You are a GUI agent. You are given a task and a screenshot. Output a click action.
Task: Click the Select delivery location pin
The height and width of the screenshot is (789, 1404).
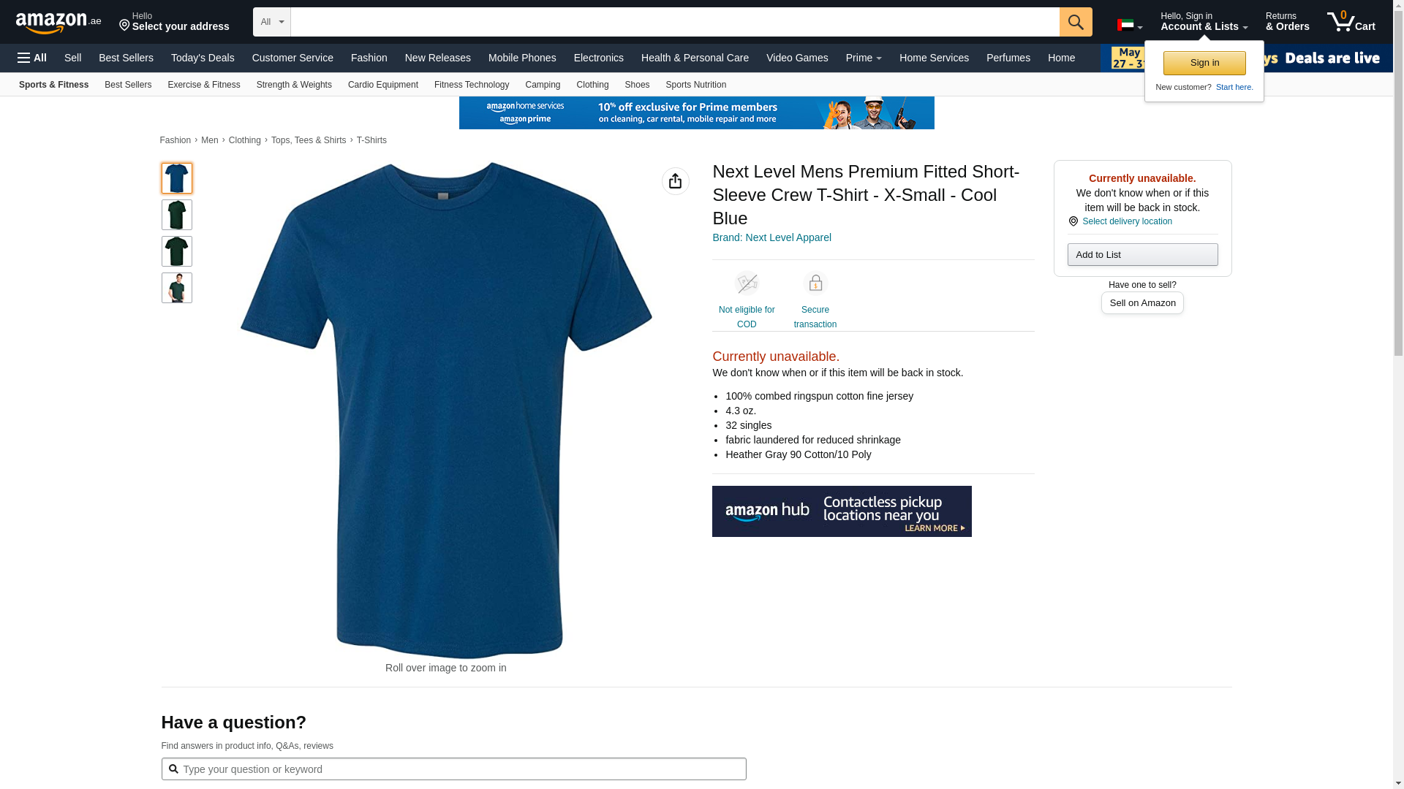pos(1073,221)
